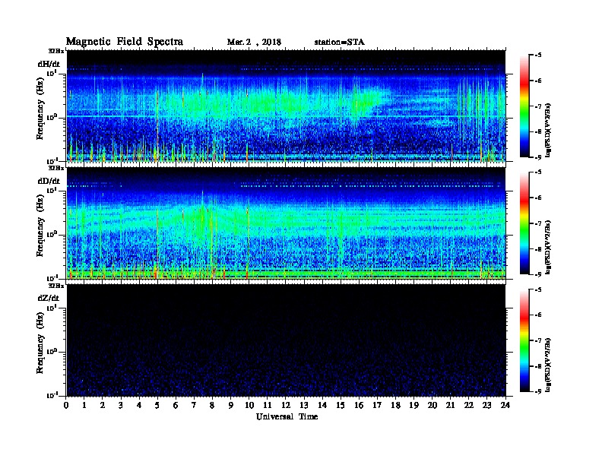Click the x-axis tick label "13"
This screenshot has height=465, width=602.
304,405
